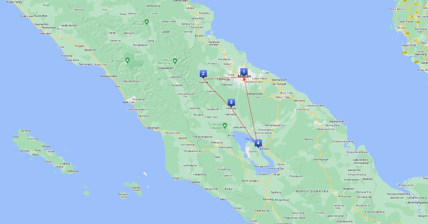The height and width of the screenshot is (224, 428).
Task: Select the Meulaboh town label
Action: pyautogui.click(x=46, y=33)
